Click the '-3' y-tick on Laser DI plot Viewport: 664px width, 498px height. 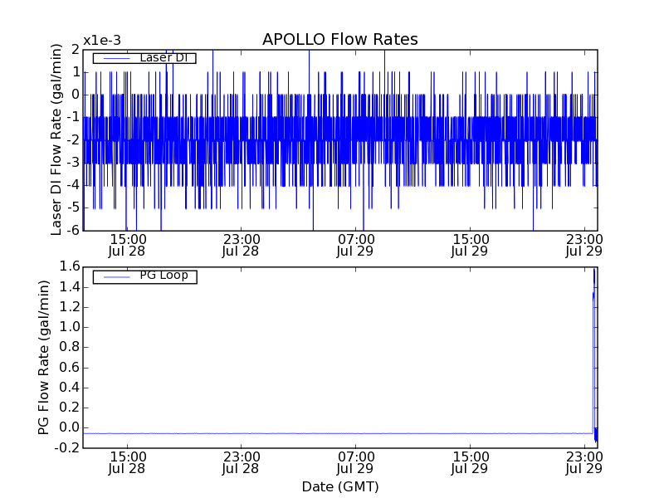(74, 163)
